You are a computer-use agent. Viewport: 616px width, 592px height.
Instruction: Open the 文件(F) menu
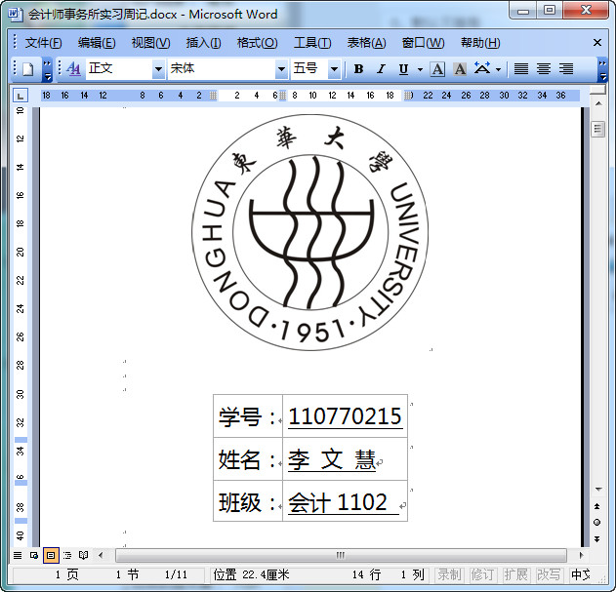pyautogui.click(x=43, y=43)
